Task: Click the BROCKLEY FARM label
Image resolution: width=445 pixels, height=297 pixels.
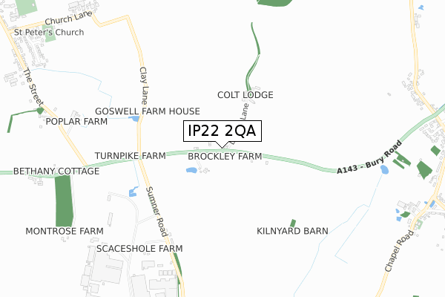Action: click(x=225, y=157)
